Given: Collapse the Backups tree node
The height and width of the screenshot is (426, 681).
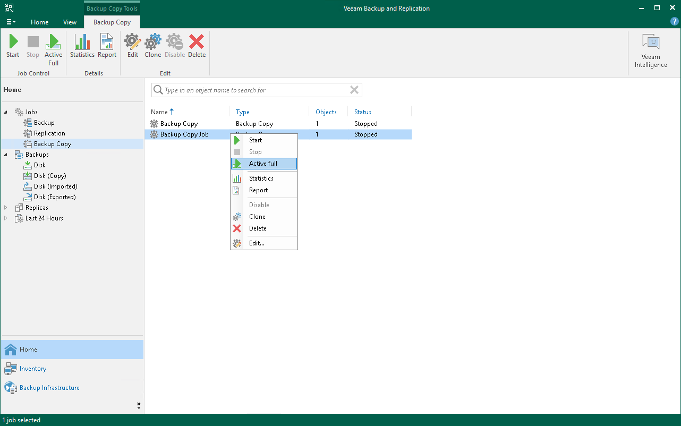Looking at the screenshot, I should (x=6, y=155).
